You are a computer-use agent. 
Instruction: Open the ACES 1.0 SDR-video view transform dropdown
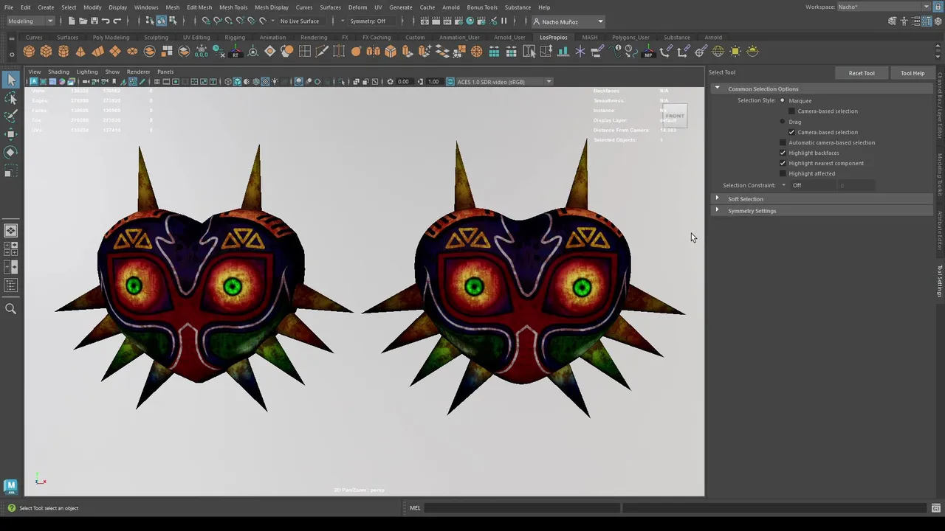coord(504,82)
